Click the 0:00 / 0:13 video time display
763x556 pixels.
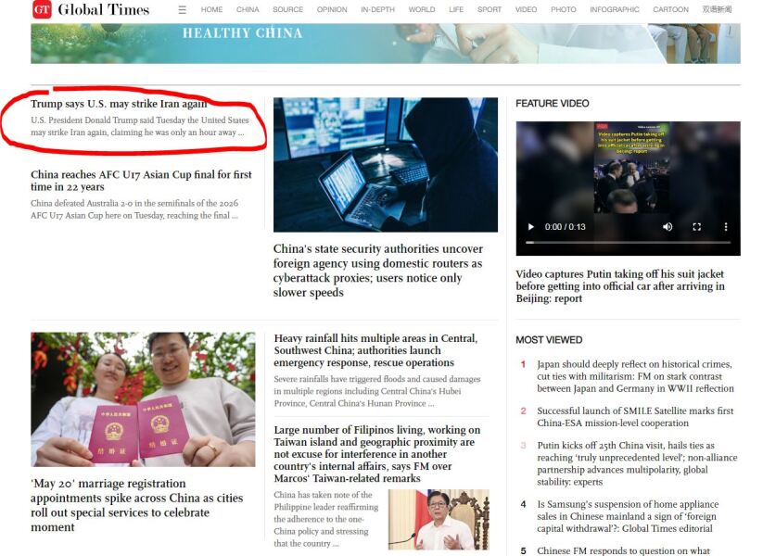coord(565,227)
